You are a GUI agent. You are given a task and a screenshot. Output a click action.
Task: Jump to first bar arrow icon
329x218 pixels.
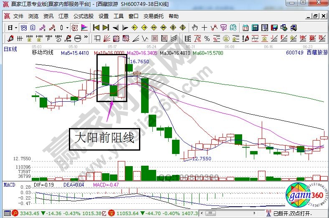[x=96, y=28]
